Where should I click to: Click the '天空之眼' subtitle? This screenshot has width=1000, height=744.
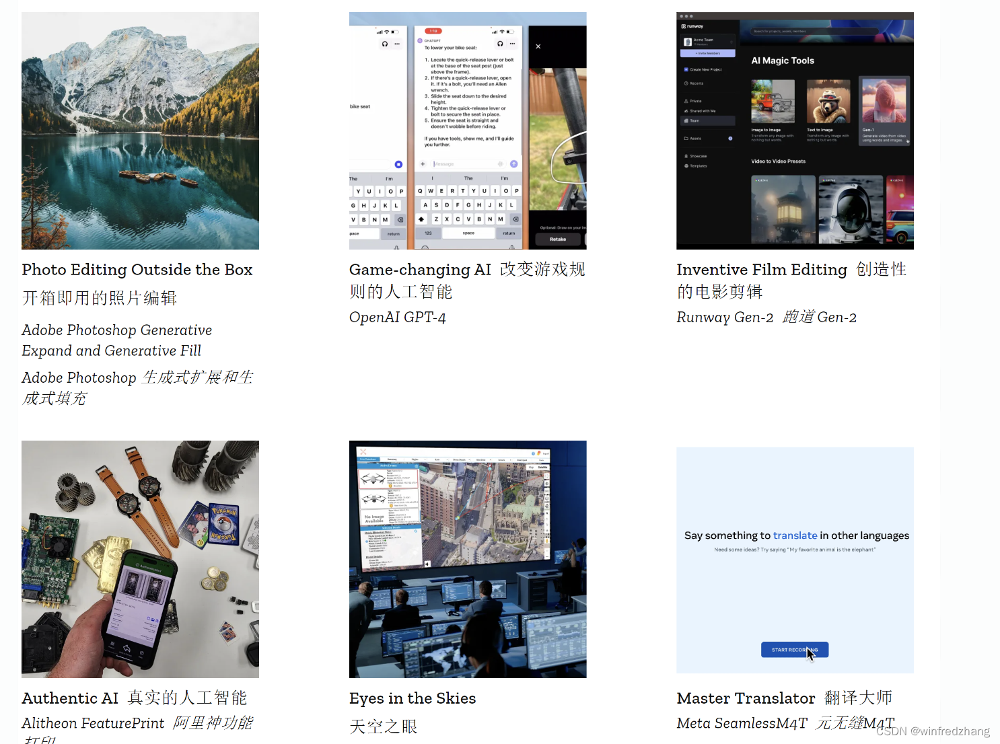pyautogui.click(x=384, y=727)
